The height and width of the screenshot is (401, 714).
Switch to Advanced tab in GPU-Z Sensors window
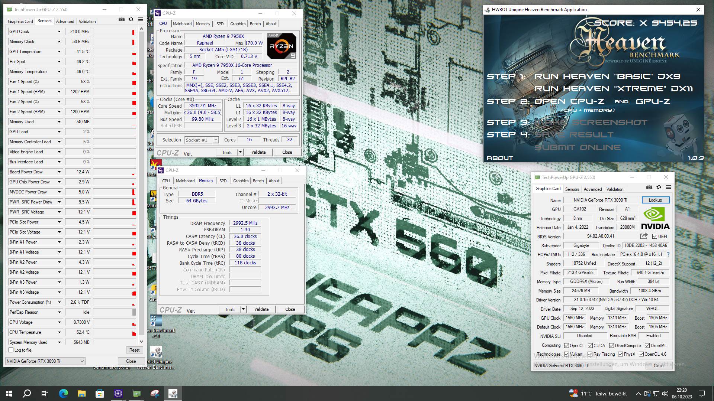point(65,22)
